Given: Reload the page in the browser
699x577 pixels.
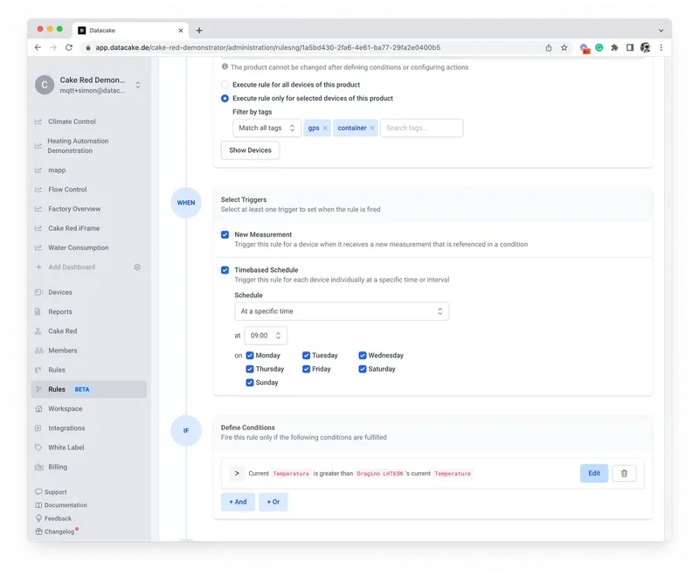Looking at the screenshot, I should tap(69, 48).
